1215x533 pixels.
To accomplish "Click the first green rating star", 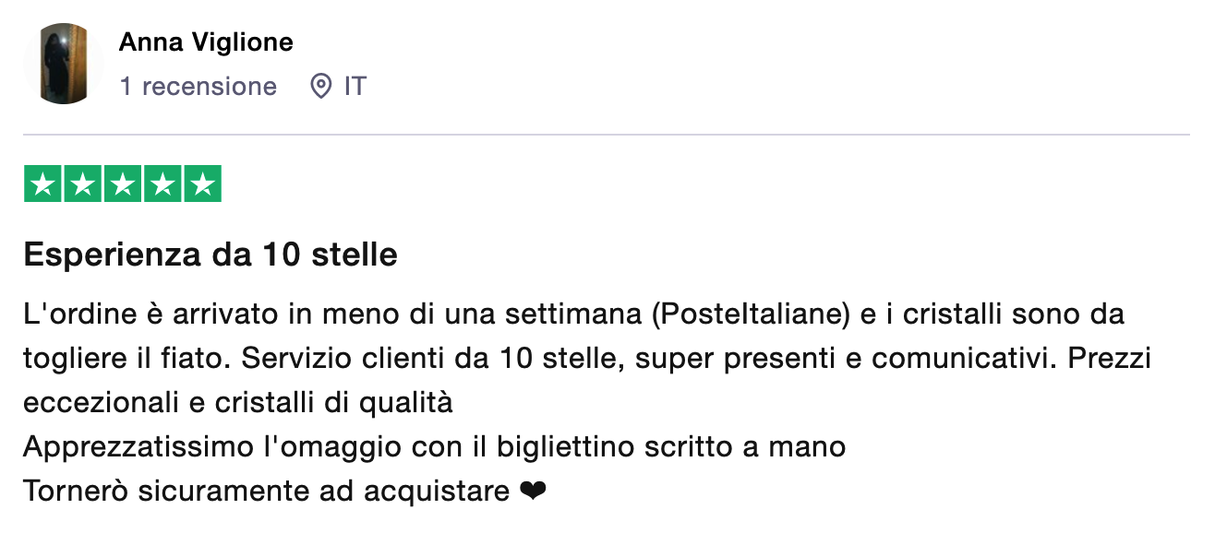I will (x=42, y=184).
